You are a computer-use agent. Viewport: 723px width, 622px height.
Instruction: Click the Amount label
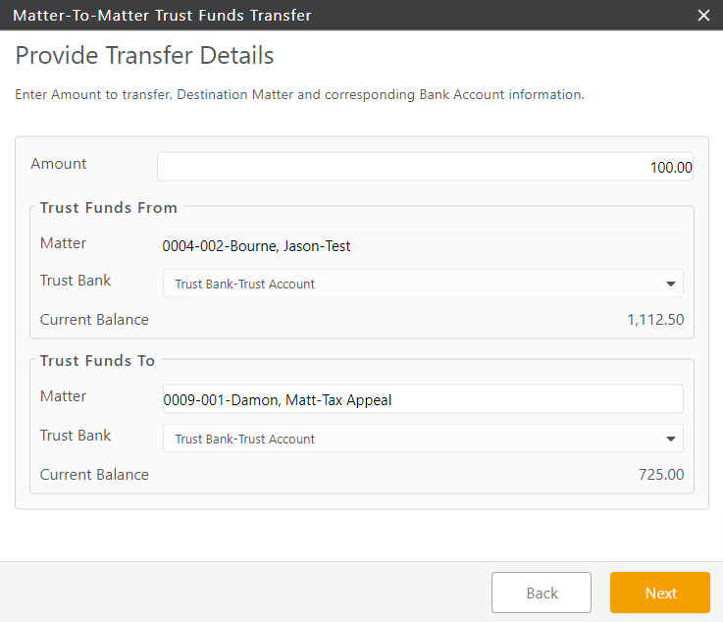pos(59,164)
